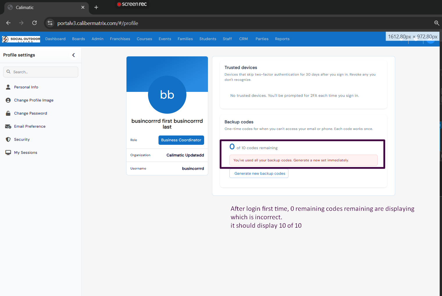Open the site information icon in address bar
This screenshot has height=296, width=442.
(50, 23)
